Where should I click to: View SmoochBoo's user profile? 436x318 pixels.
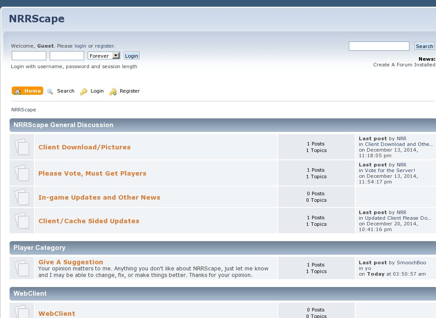point(411,263)
